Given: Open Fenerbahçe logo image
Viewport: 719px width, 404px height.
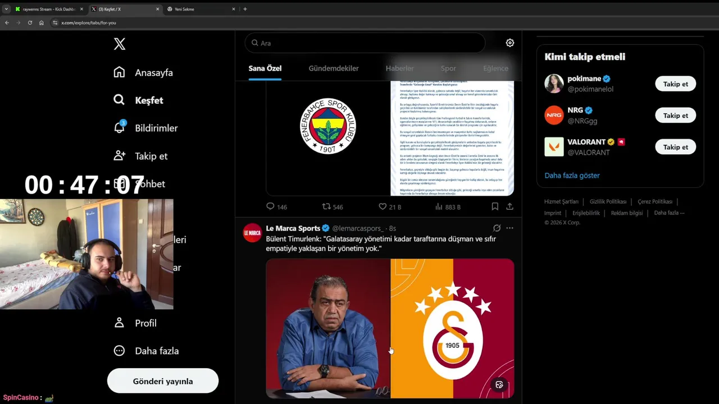Looking at the screenshot, I should tap(328, 138).
